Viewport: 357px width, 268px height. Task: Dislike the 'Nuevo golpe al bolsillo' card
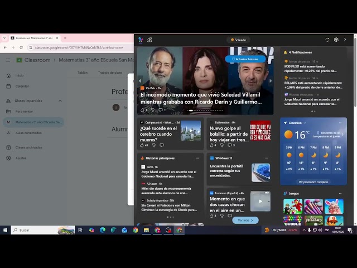(x=222, y=145)
